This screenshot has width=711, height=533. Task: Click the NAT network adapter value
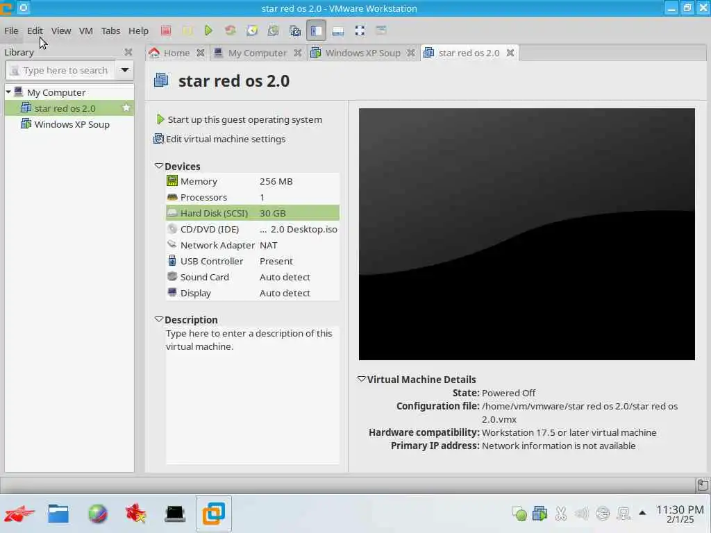269,245
